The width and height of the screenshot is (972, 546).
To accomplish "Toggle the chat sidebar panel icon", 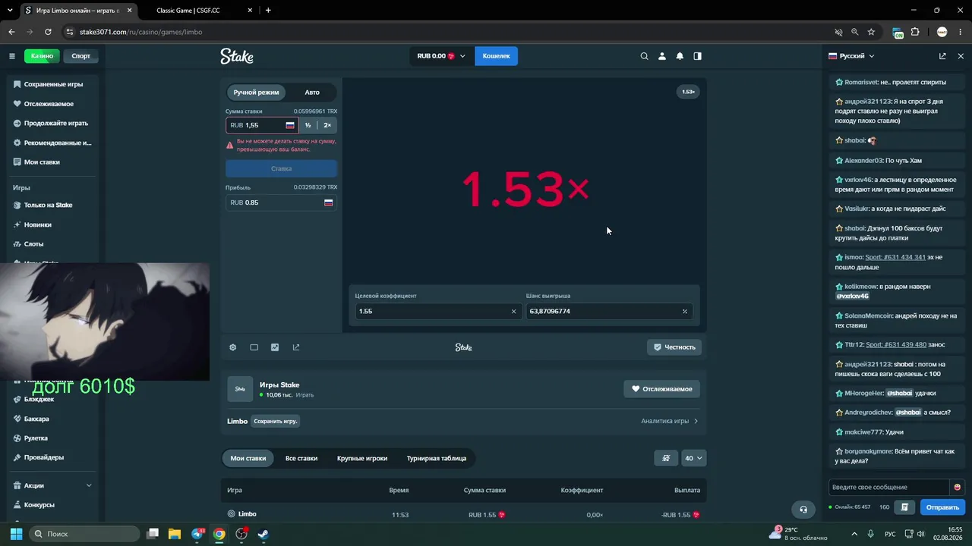I will 698,56.
